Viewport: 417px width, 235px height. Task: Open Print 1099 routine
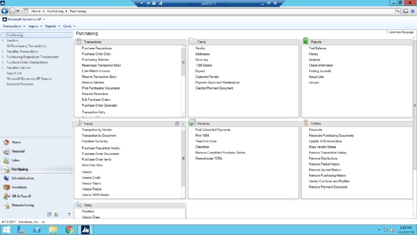[202, 136]
